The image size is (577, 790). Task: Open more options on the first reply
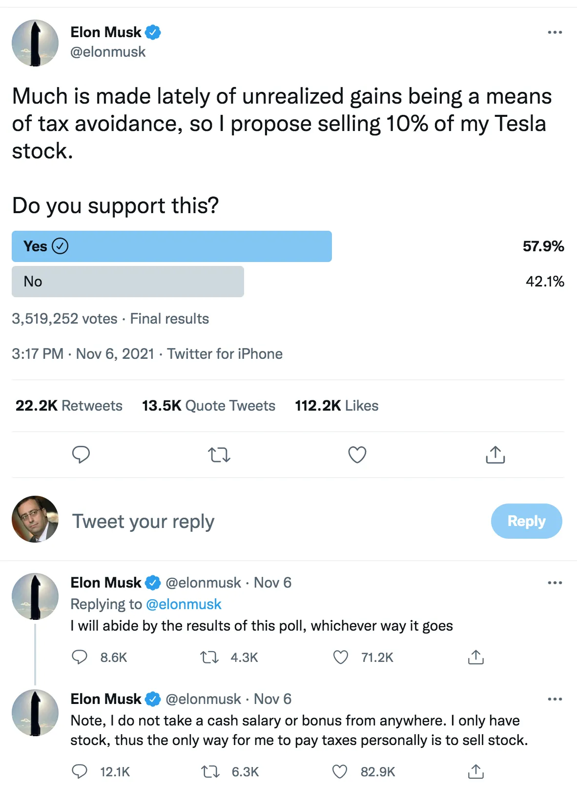pos(555,582)
